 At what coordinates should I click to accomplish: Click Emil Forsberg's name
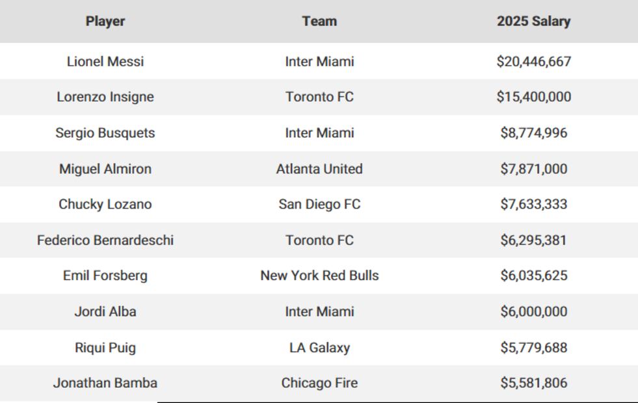[x=105, y=276]
